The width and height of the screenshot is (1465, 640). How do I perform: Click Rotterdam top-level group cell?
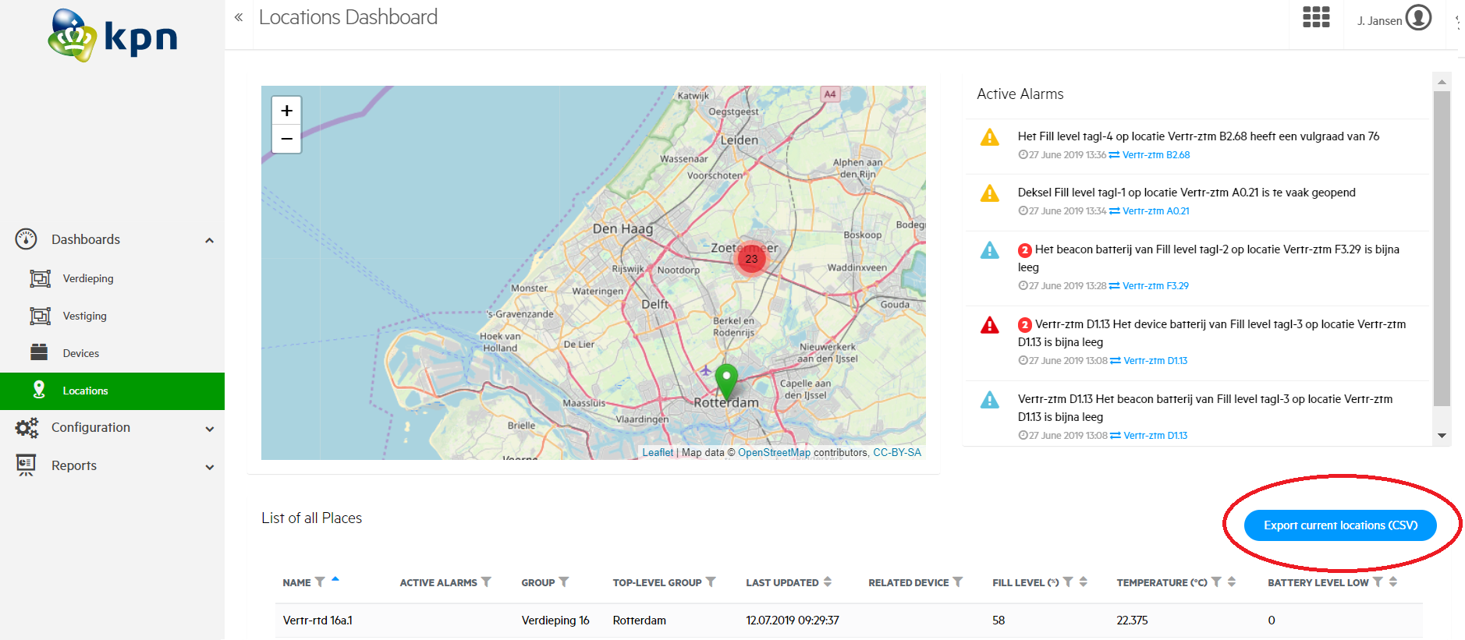point(639,621)
